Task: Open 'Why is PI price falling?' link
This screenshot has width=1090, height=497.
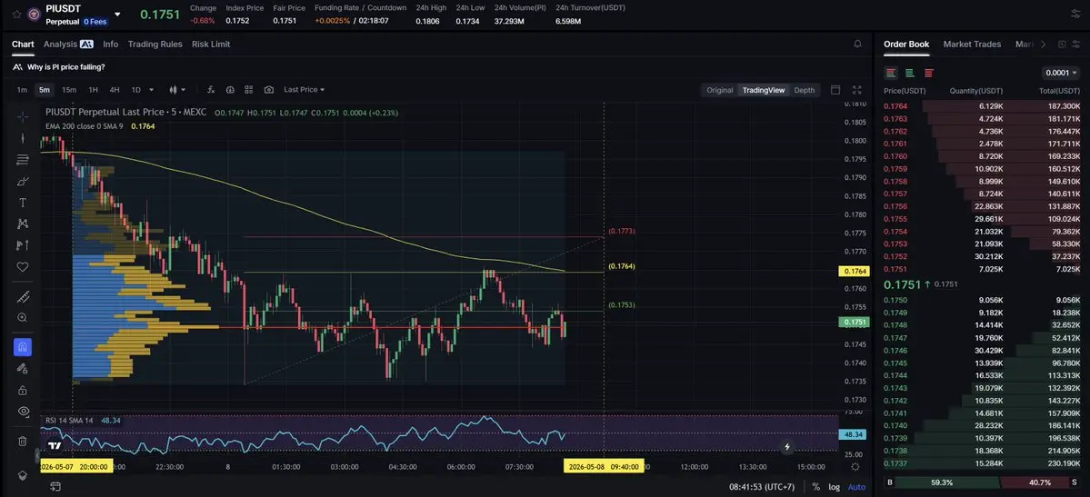Action: point(66,67)
